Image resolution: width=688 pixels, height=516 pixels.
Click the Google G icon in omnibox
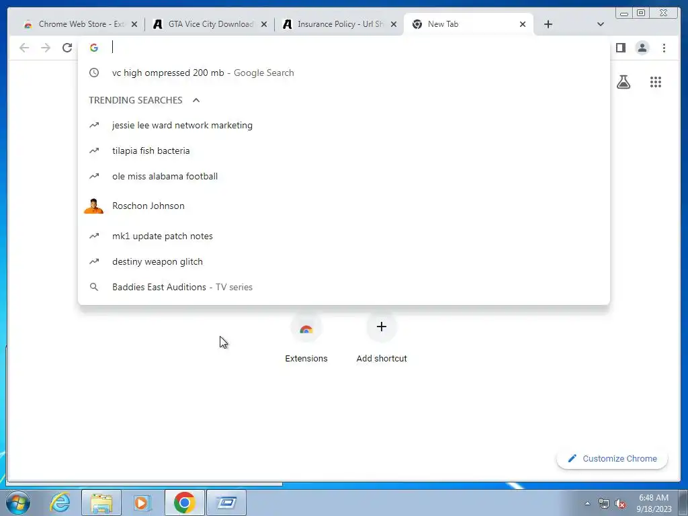click(94, 48)
